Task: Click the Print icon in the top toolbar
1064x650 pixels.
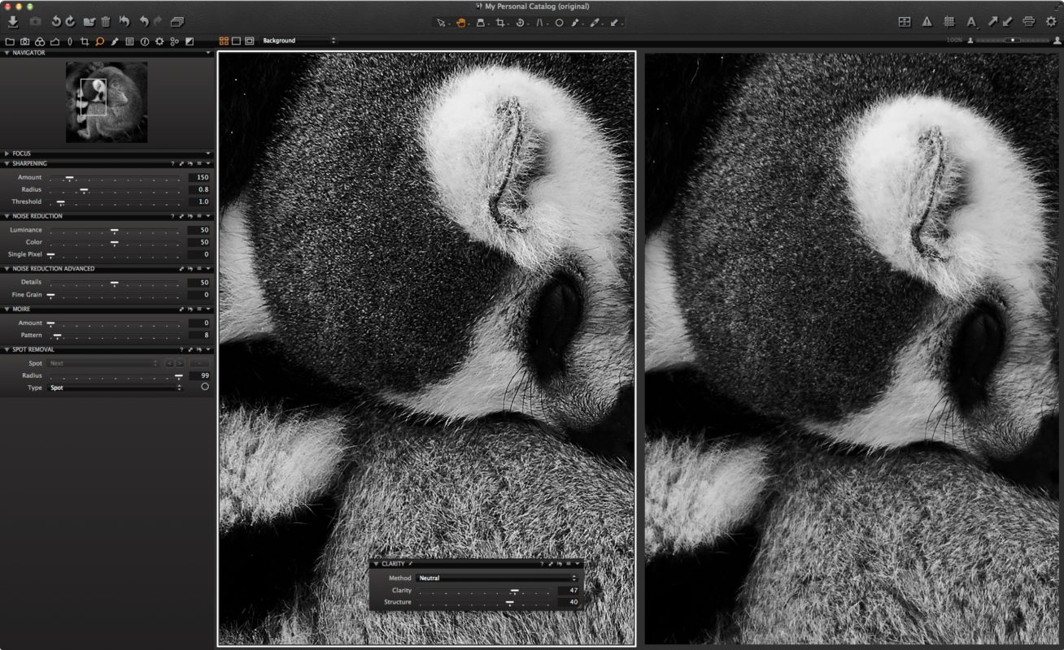Action: (1030, 23)
